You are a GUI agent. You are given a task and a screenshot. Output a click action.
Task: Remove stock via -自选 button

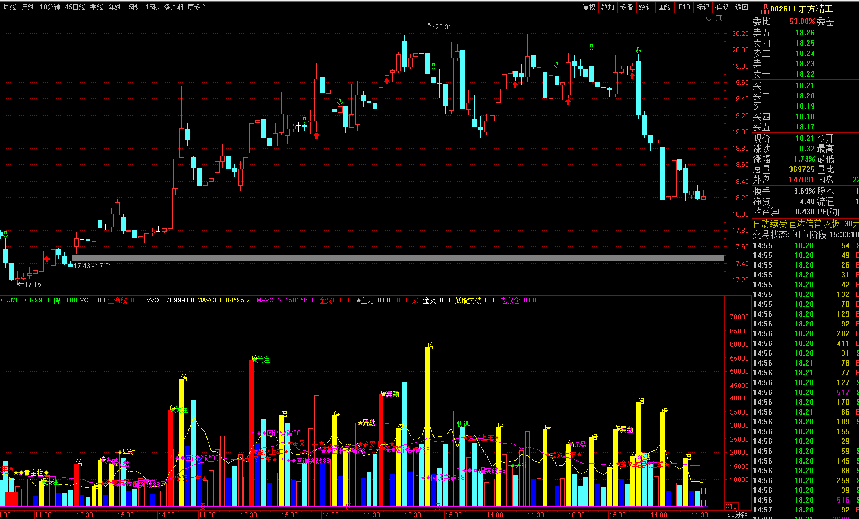pyautogui.click(x=722, y=7)
